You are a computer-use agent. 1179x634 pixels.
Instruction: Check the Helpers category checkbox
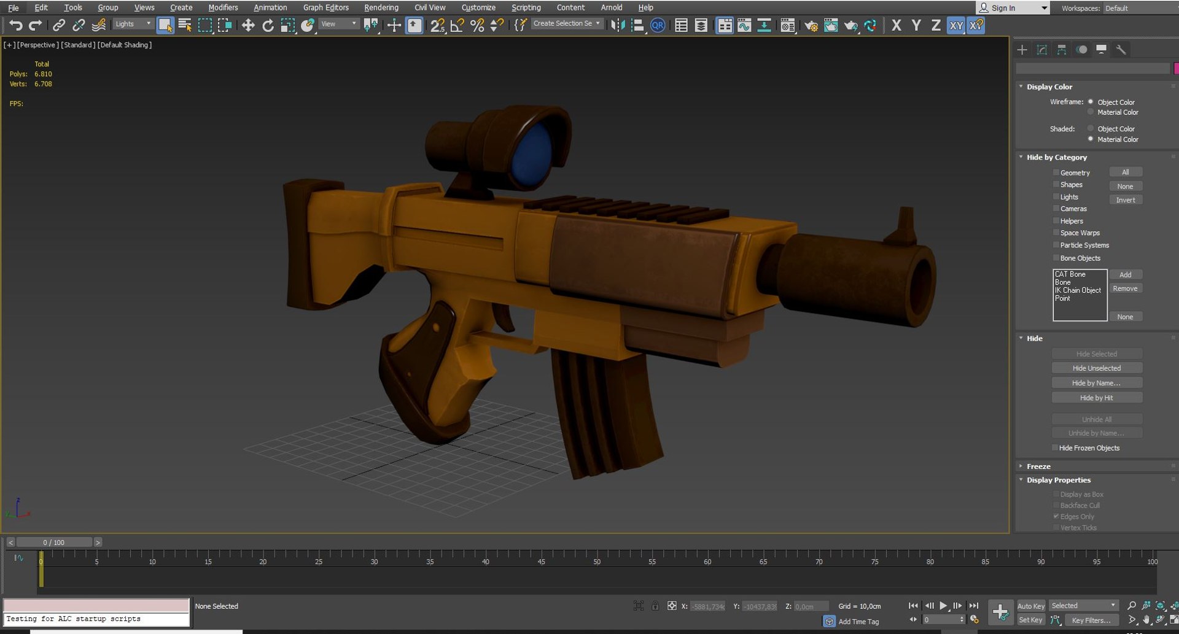[1056, 221]
